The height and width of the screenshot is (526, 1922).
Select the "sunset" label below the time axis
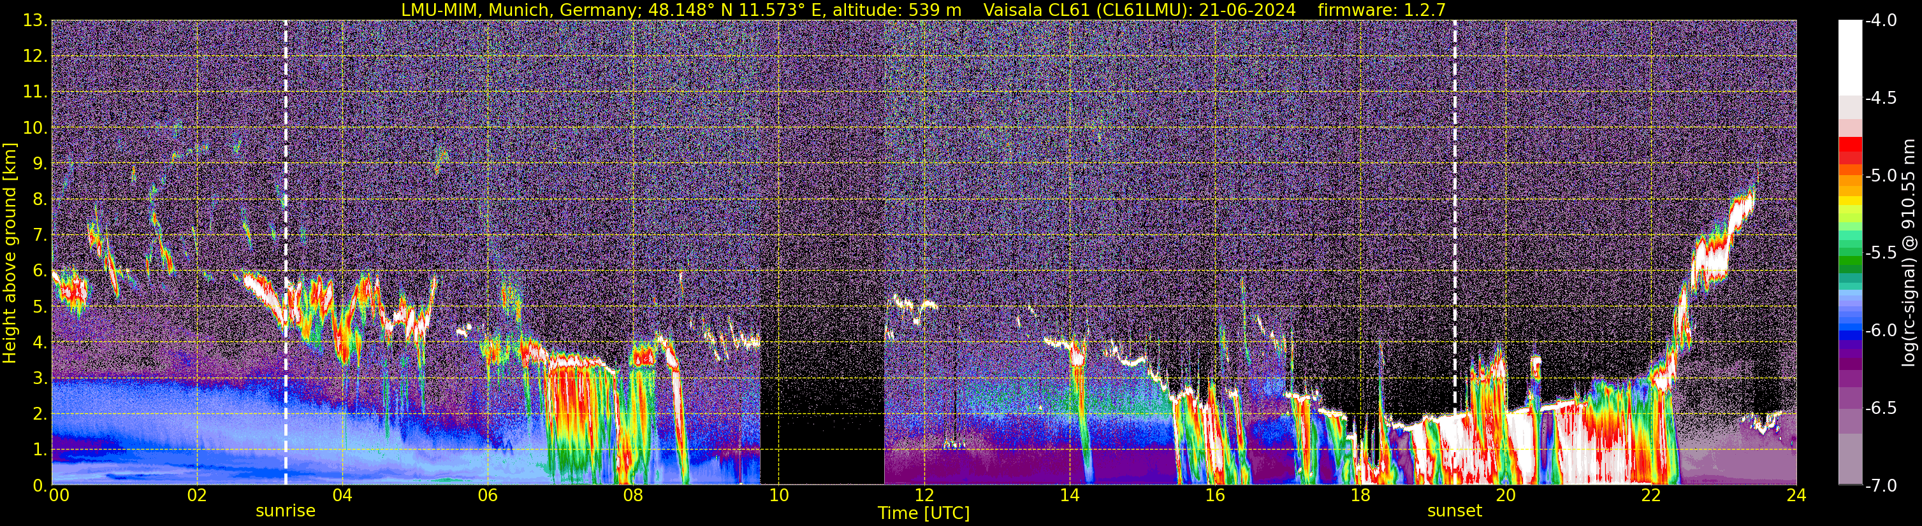click(1455, 511)
